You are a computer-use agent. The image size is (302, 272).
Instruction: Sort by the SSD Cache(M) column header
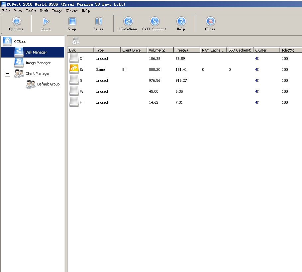[x=240, y=50]
